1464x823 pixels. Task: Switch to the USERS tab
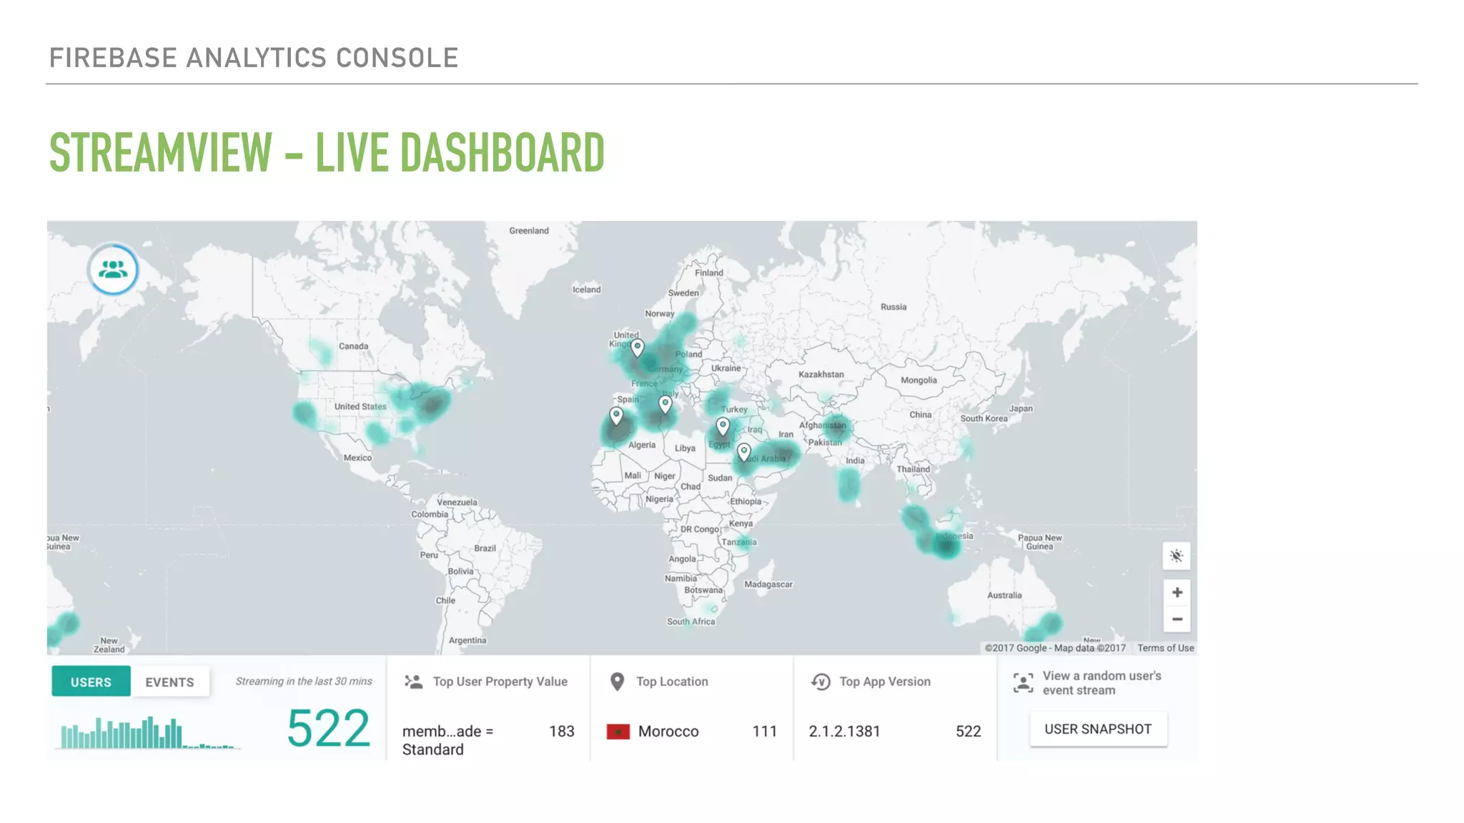[91, 682]
